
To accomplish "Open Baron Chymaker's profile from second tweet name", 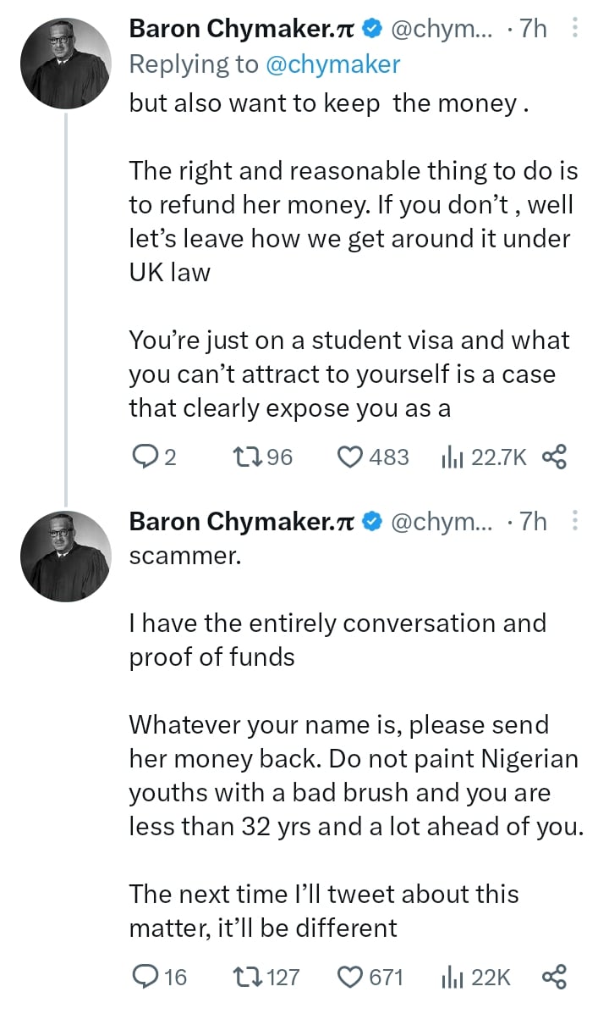I will pyautogui.click(x=241, y=522).
